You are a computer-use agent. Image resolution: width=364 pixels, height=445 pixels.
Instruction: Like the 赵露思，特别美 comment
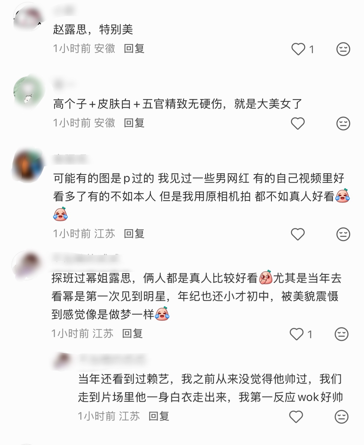pos(298,49)
